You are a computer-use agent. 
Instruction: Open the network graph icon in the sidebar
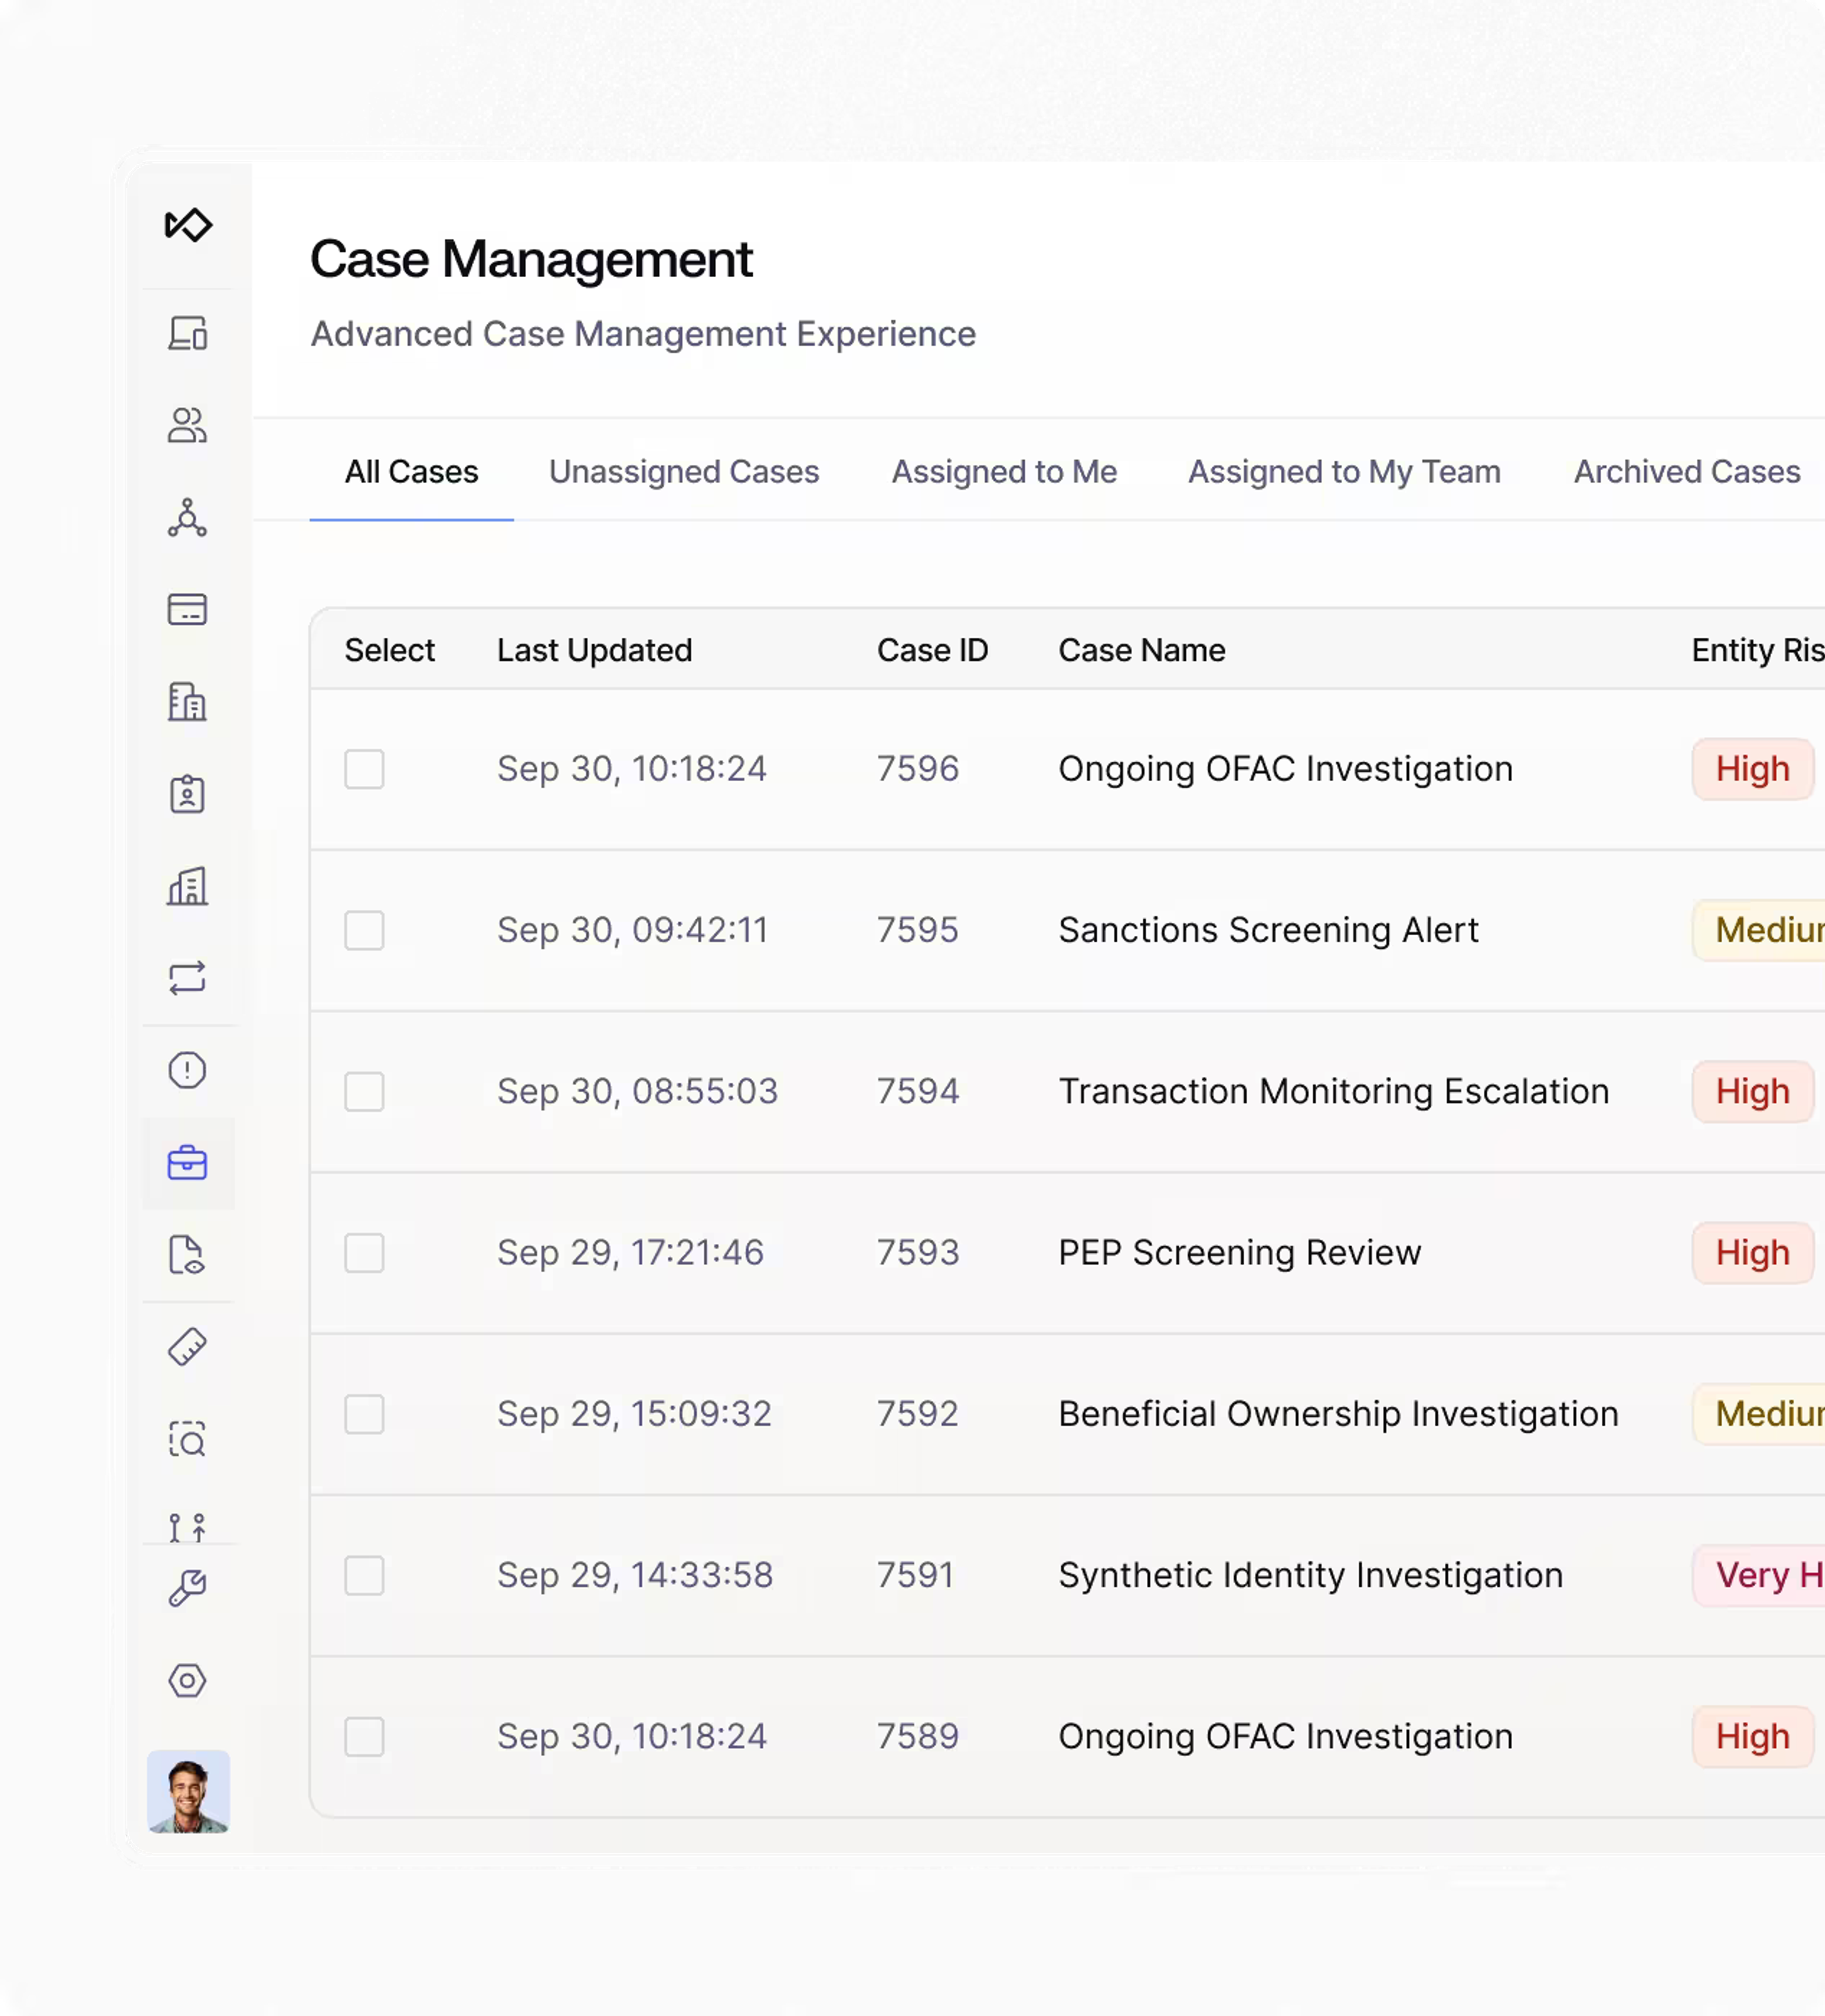pyautogui.click(x=188, y=518)
